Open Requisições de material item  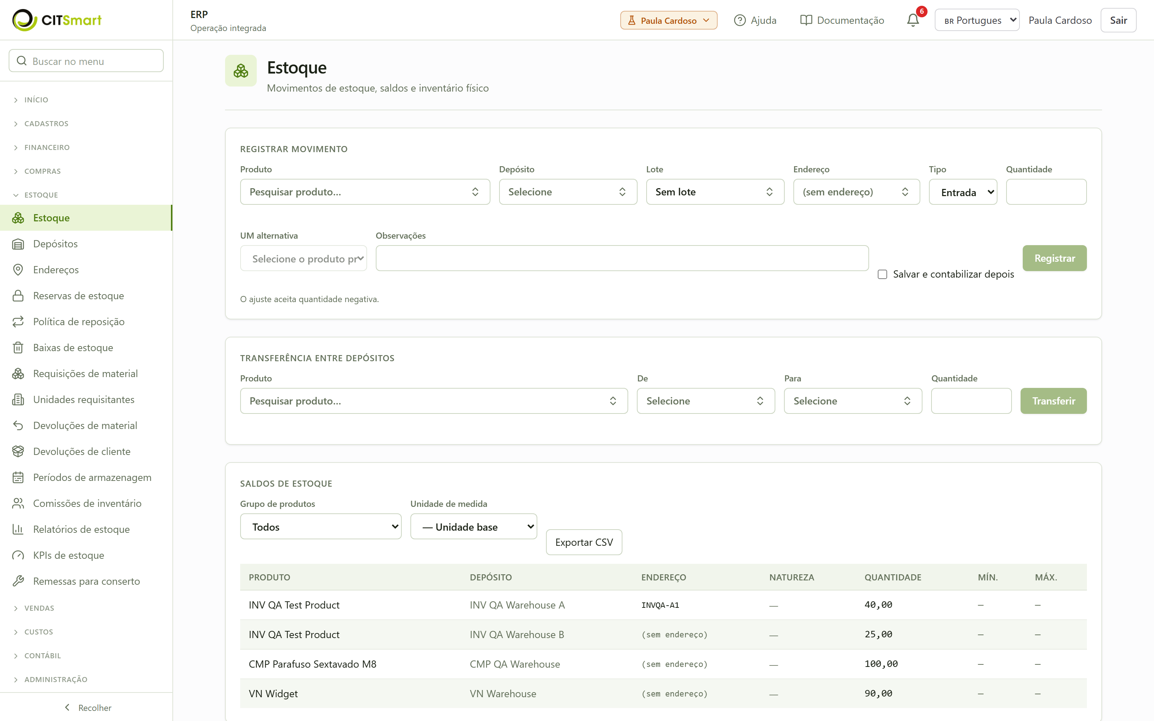pos(86,374)
